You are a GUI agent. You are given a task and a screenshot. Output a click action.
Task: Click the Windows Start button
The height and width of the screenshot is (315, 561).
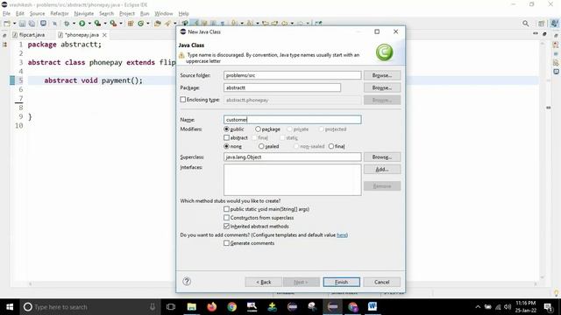[x=10, y=307]
